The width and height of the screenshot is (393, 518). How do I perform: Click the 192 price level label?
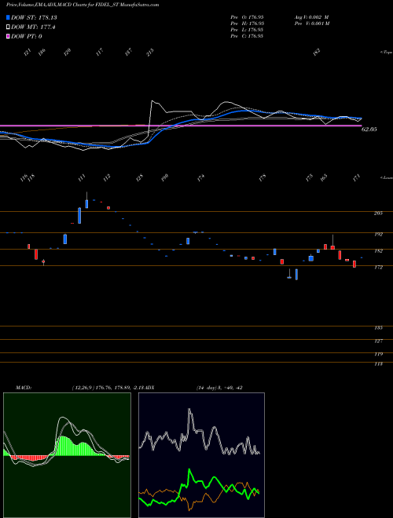pyautogui.click(x=378, y=235)
